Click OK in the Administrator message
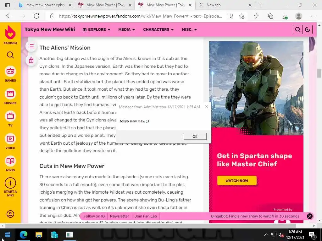 (195, 137)
